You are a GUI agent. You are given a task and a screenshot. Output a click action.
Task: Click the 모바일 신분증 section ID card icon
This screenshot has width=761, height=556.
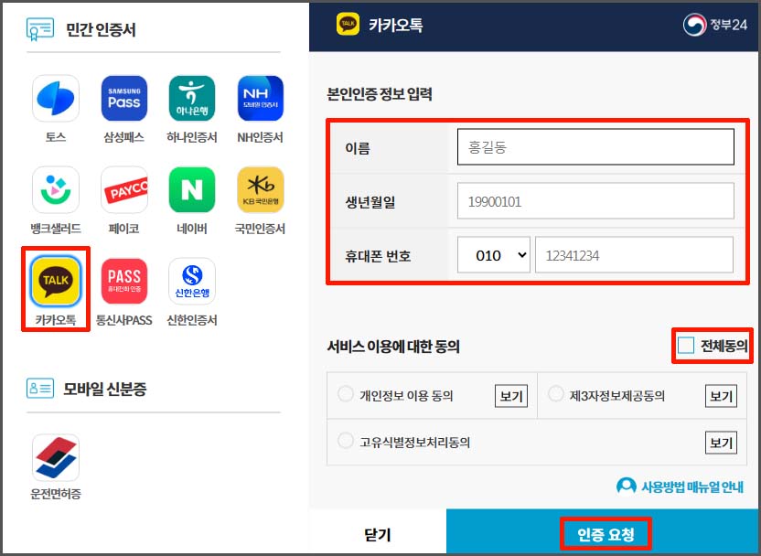[40, 388]
